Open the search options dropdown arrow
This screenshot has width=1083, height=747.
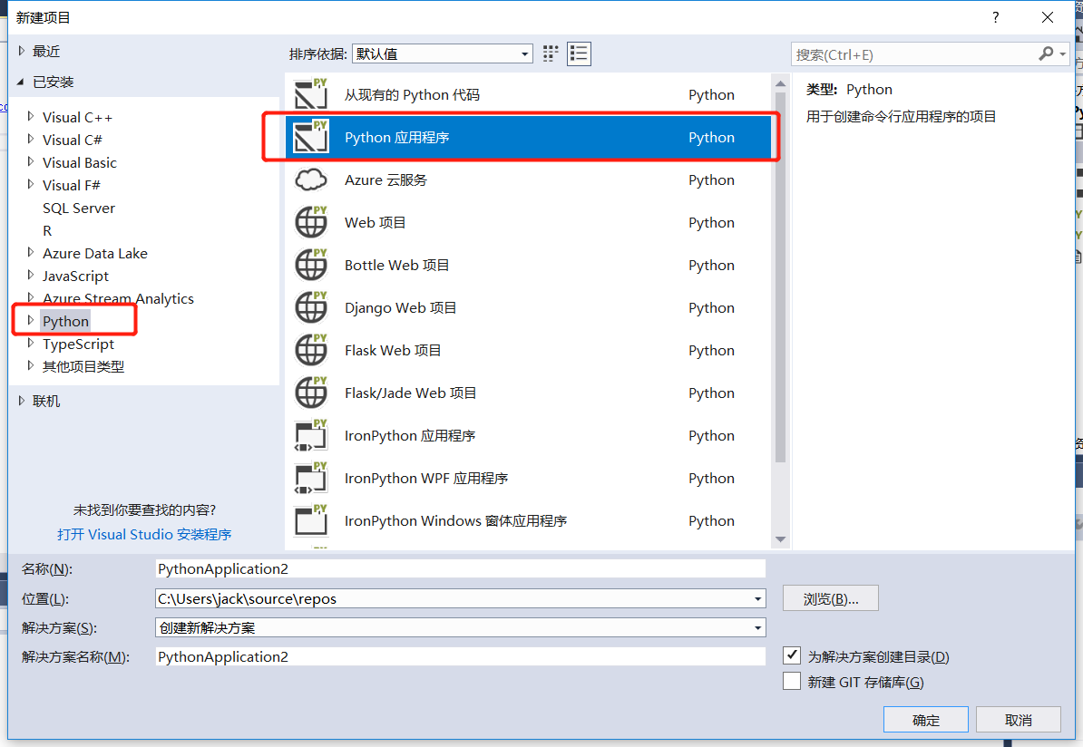pyautogui.click(x=1062, y=53)
